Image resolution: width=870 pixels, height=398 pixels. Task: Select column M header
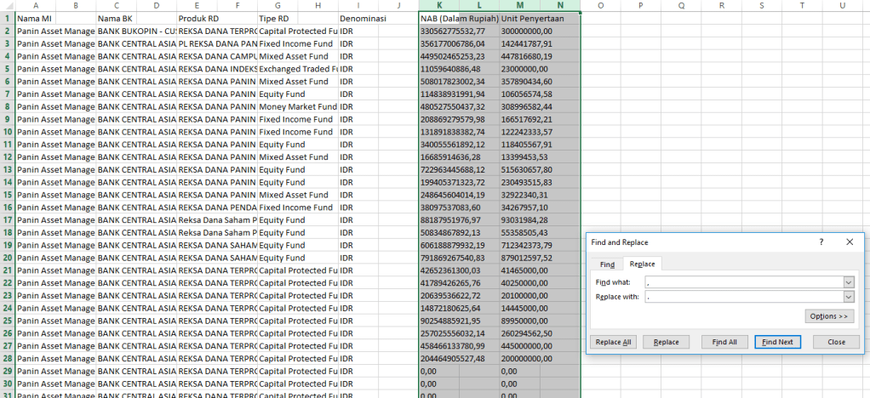(x=519, y=5)
